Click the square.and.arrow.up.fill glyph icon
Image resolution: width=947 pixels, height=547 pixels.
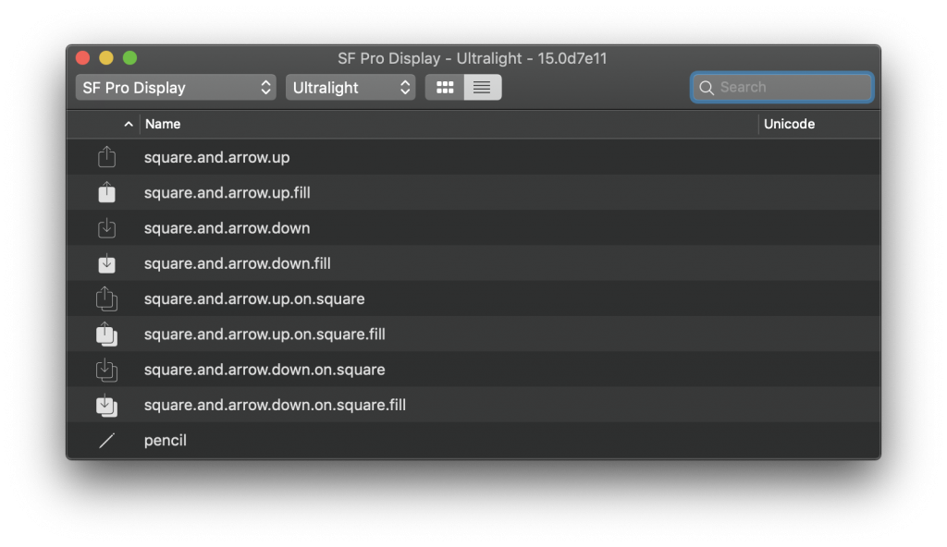pos(107,192)
